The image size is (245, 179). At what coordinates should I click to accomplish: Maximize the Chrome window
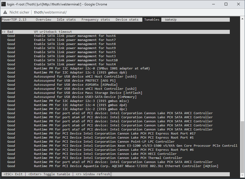click(x=226, y=4)
